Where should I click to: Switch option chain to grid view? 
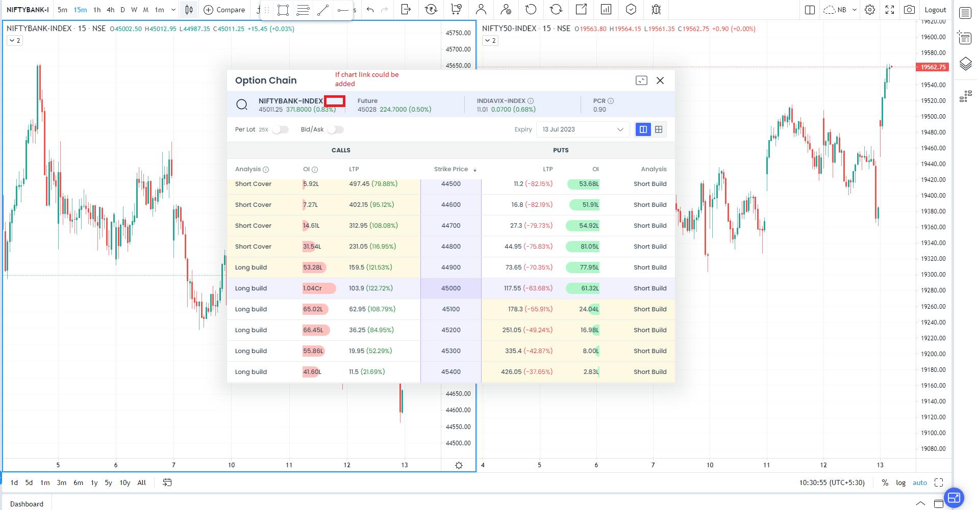click(x=659, y=129)
